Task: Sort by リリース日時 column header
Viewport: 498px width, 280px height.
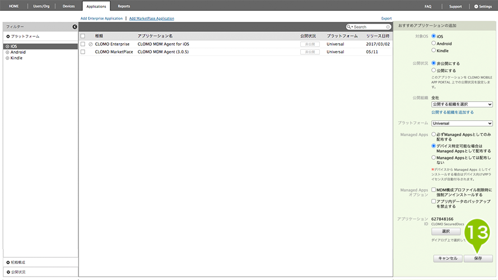Action: [378, 36]
